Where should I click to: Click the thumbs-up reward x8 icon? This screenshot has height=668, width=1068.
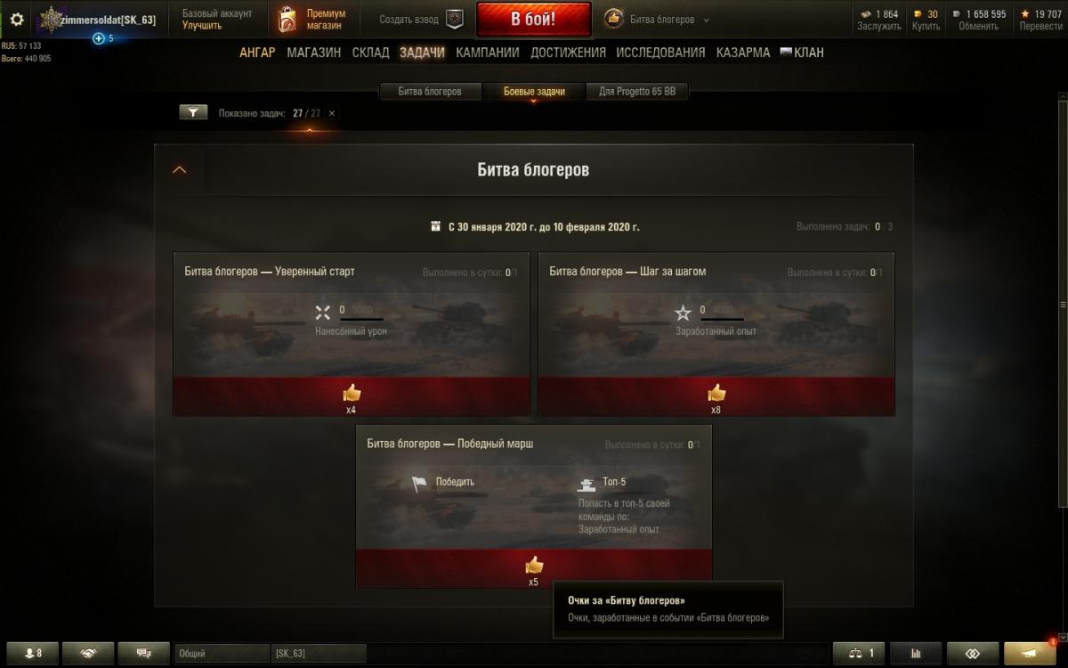(x=716, y=393)
